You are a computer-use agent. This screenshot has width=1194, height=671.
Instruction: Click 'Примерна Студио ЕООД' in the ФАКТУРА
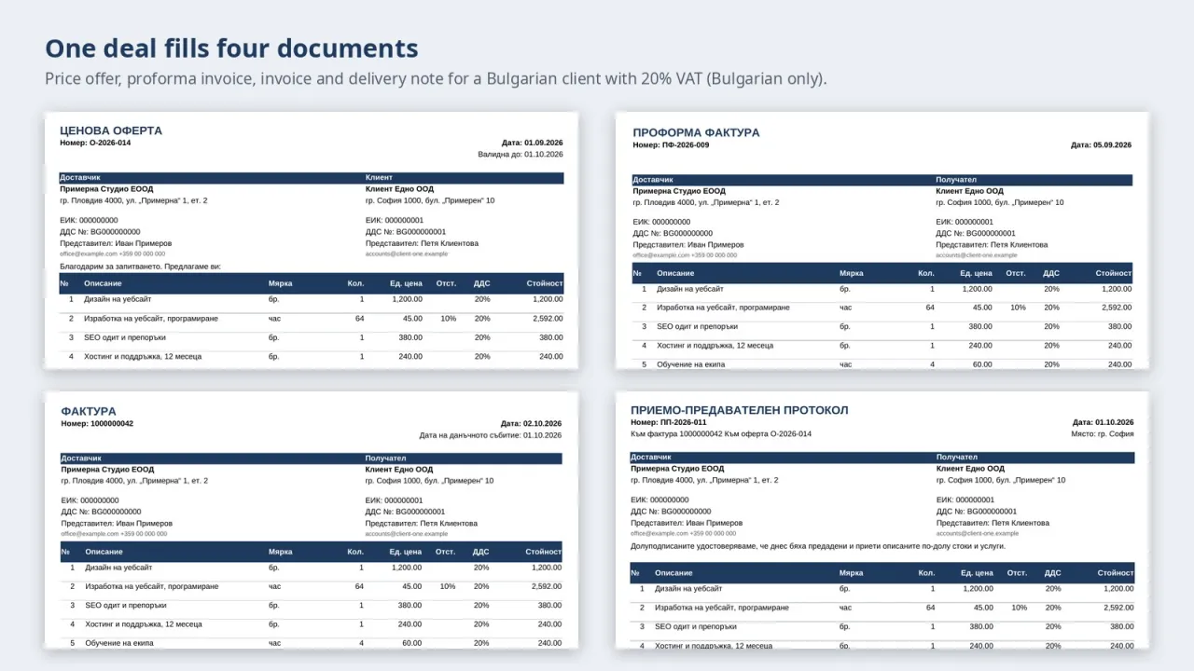click(x=107, y=470)
